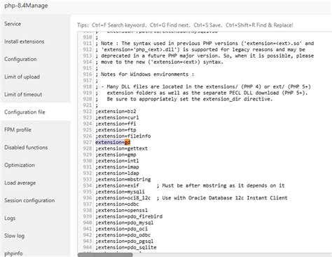Switch to the Configuration tab
This screenshot has width=332, height=257.
pyautogui.click(x=20, y=59)
